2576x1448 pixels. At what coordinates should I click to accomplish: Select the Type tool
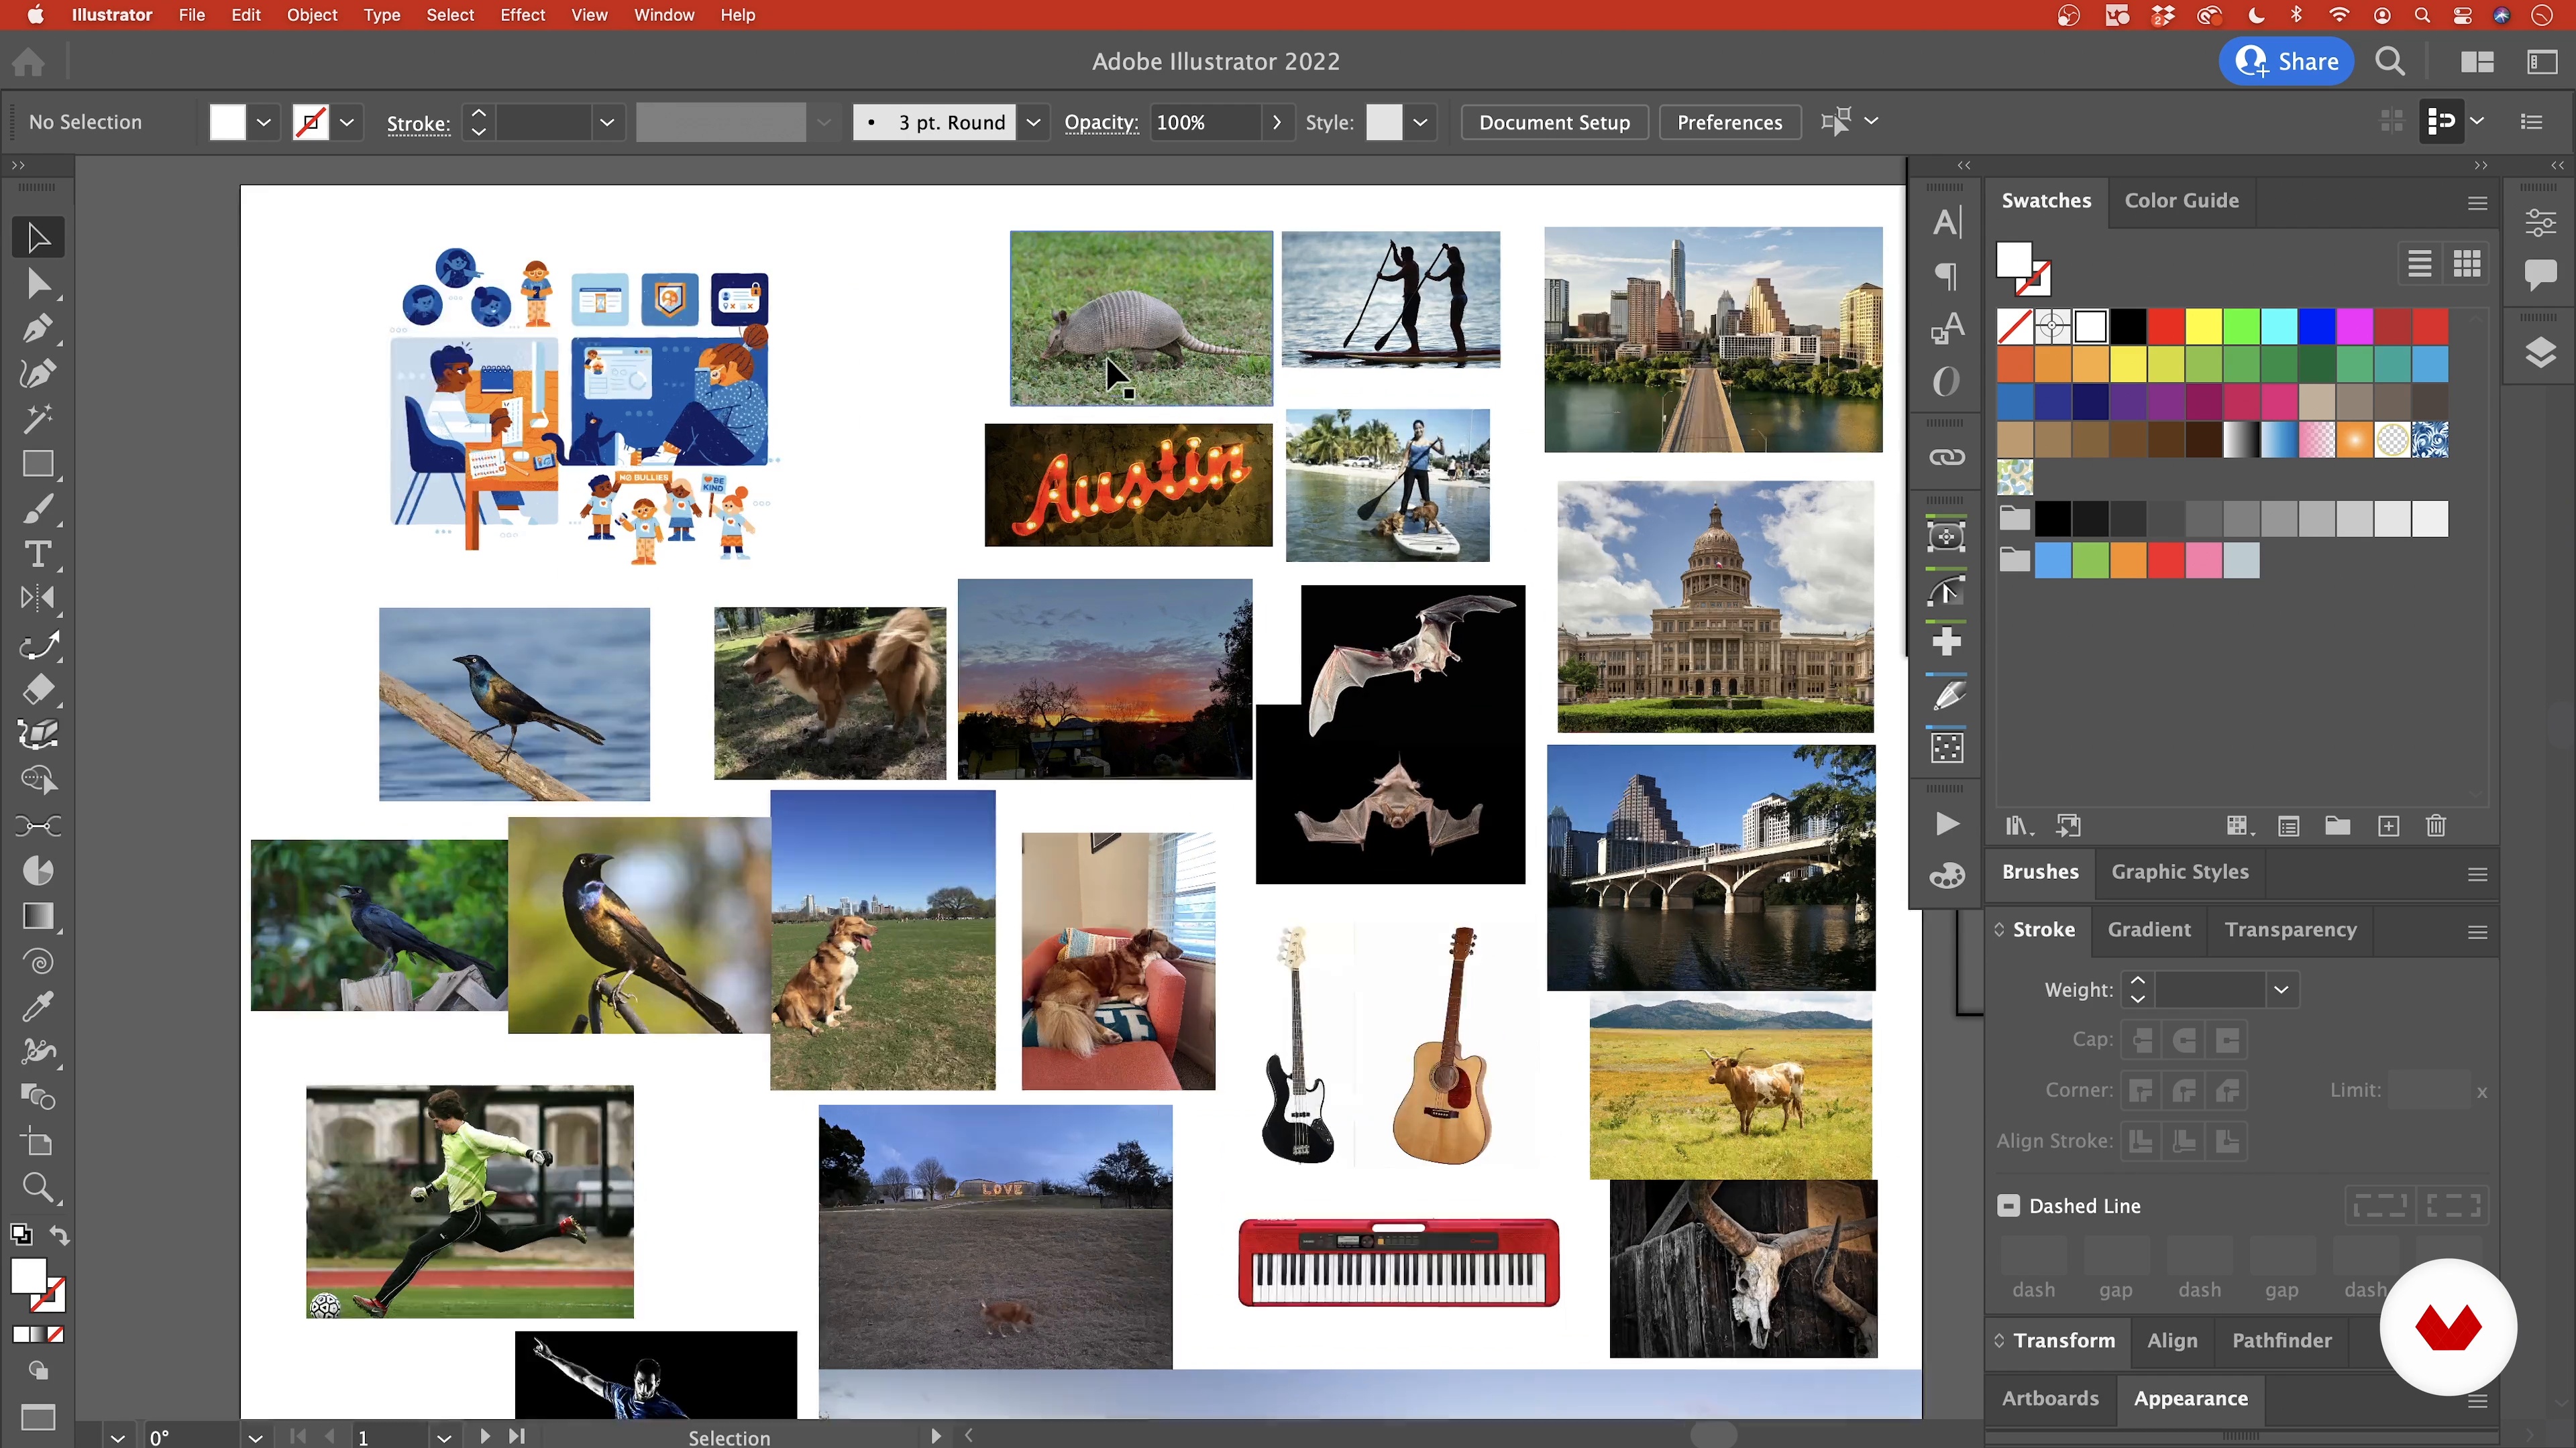38,554
